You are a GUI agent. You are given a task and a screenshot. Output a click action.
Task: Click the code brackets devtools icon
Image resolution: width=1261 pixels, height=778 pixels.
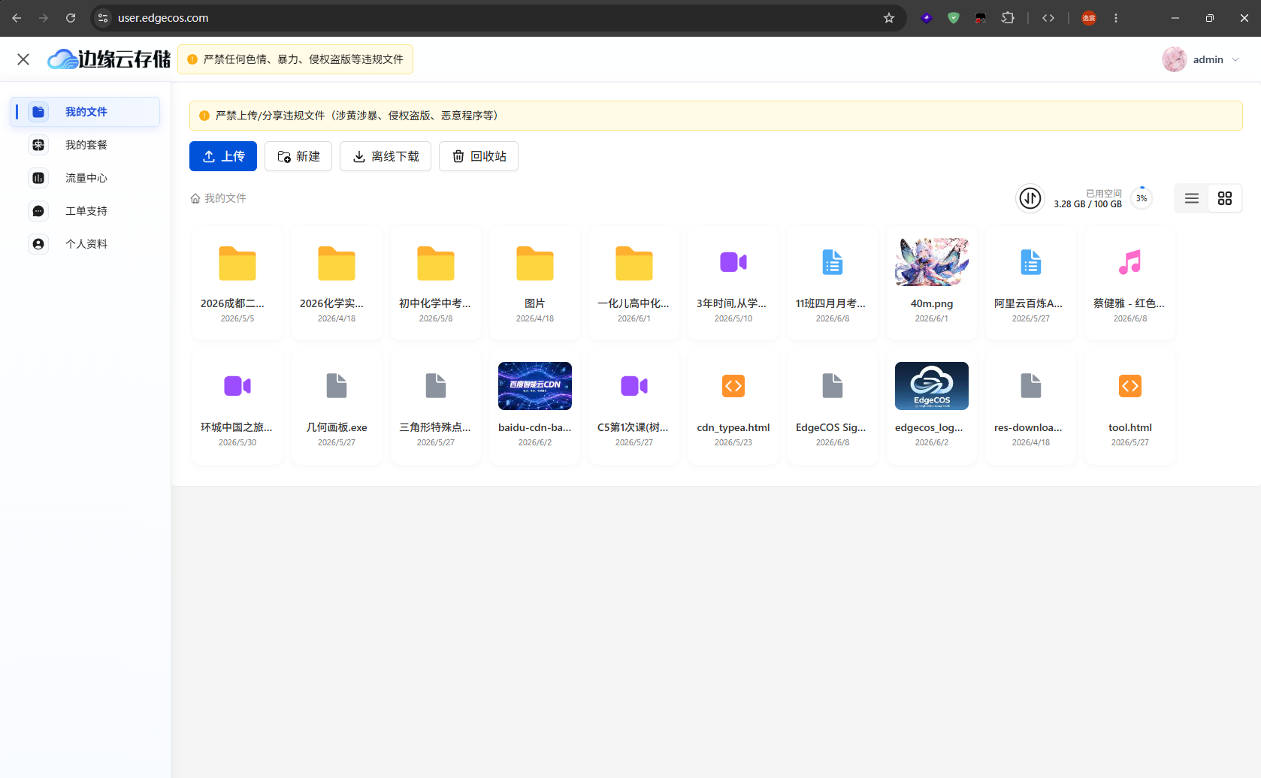click(1048, 18)
